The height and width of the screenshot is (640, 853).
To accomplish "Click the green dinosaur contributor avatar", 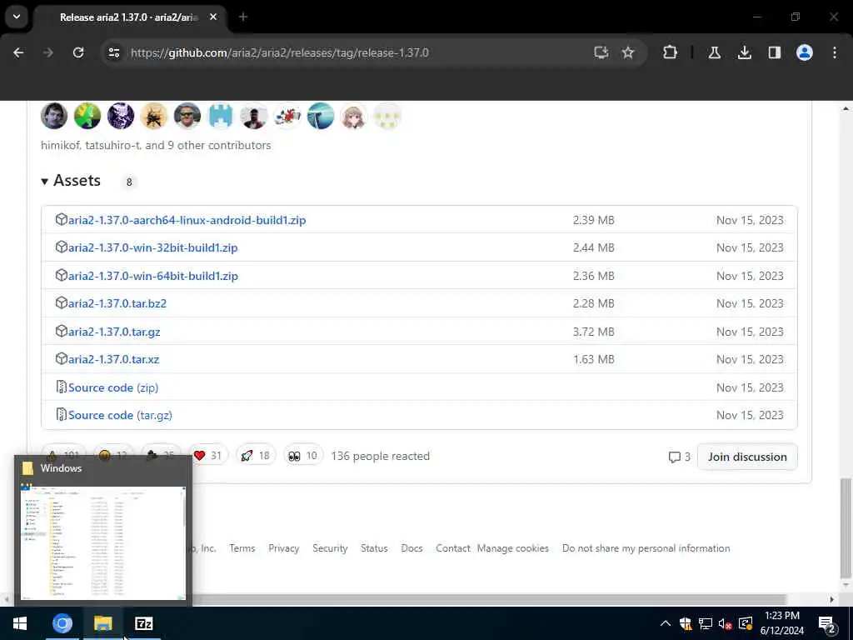I will 87,116.
